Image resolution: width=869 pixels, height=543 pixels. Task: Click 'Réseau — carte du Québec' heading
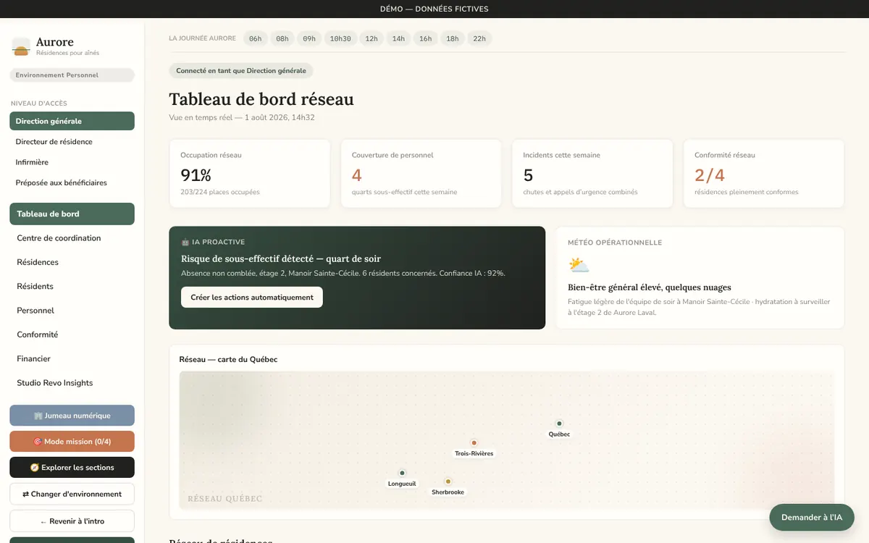click(228, 360)
